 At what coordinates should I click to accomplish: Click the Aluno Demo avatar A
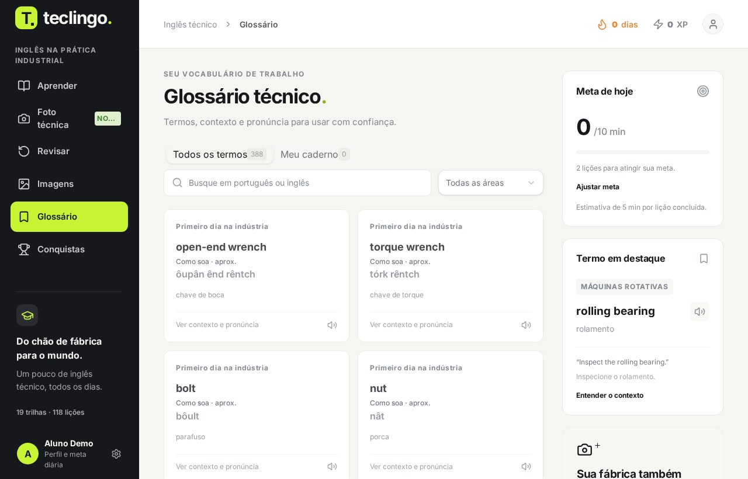point(27,454)
